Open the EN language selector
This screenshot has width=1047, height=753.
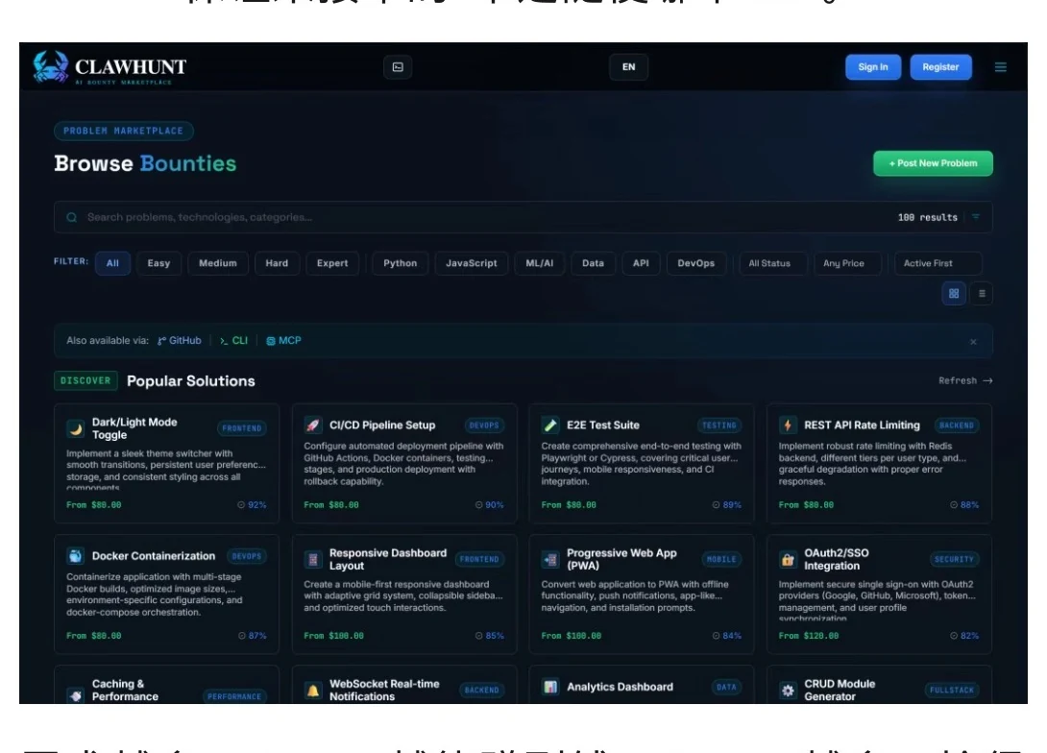628,67
